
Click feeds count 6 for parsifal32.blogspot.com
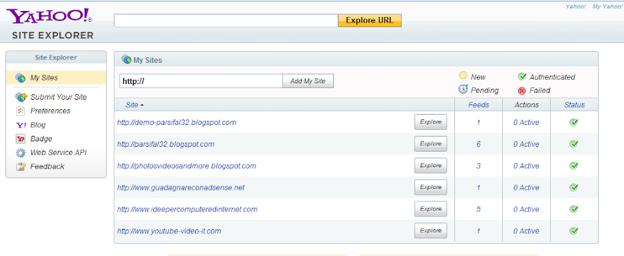pos(478,145)
